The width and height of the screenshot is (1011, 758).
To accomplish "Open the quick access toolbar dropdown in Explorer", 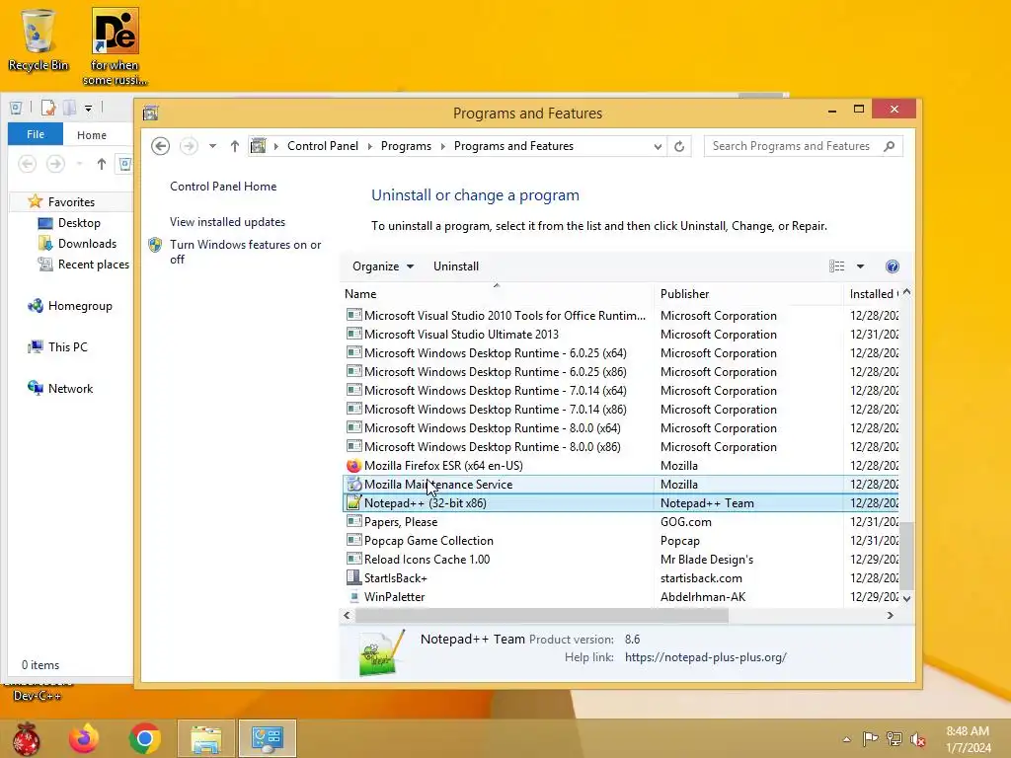I will [88, 109].
